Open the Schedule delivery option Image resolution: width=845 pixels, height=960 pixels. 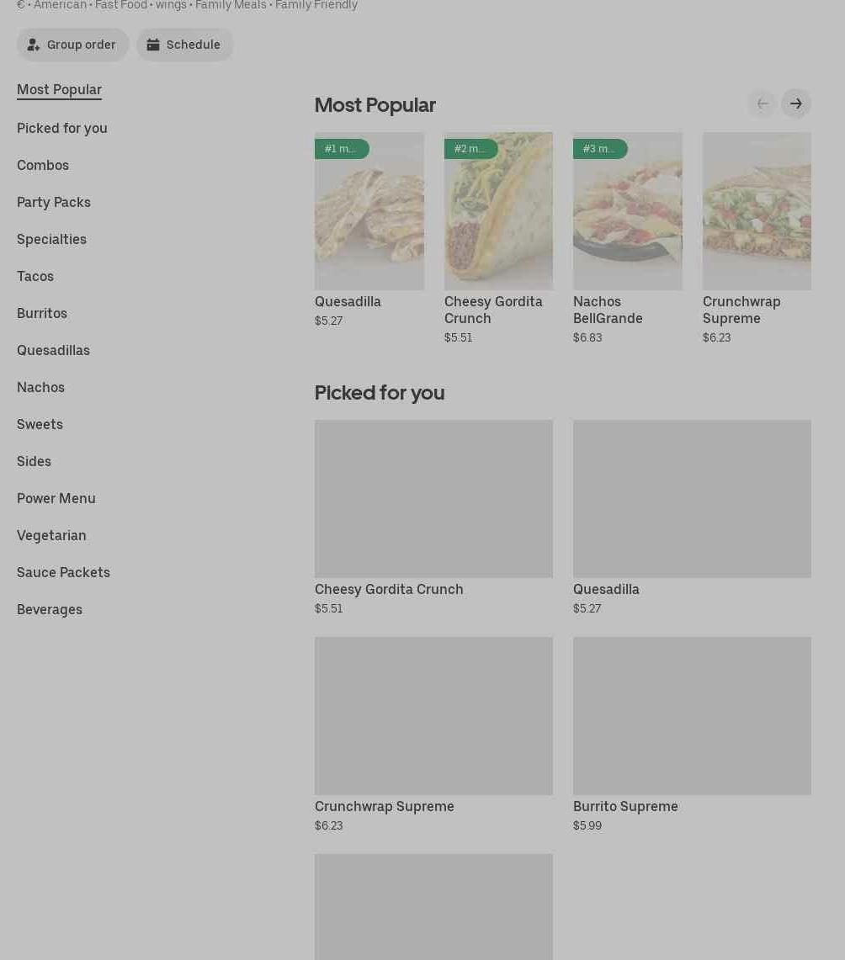tap(184, 45)
